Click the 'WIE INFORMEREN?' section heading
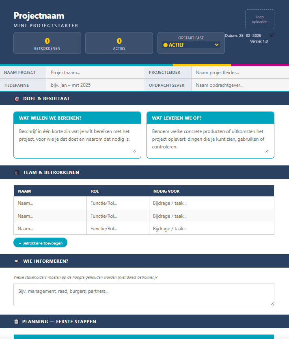 tap(46, 261)
